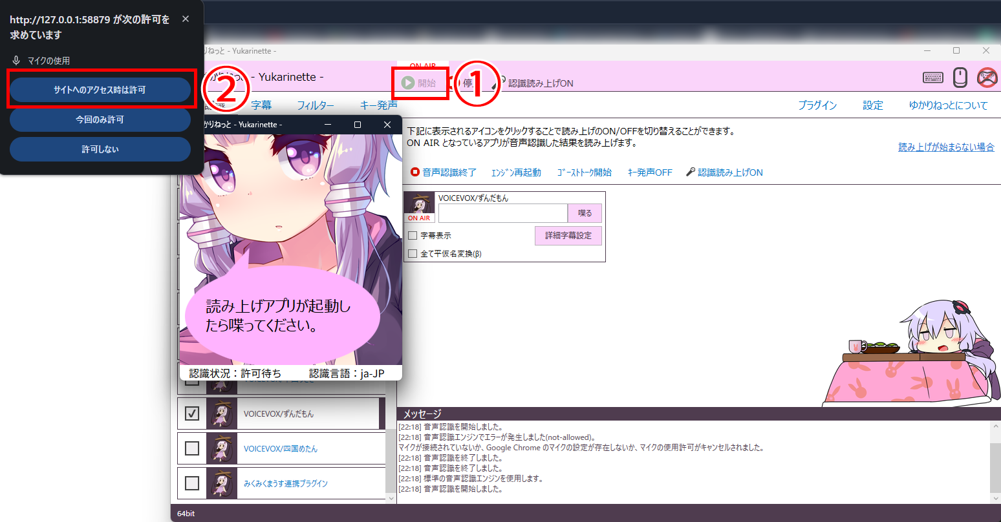
Task: Click the ずんだもん plugin row avatar icon
Action: pyautogui.click(x=222, y=413)
